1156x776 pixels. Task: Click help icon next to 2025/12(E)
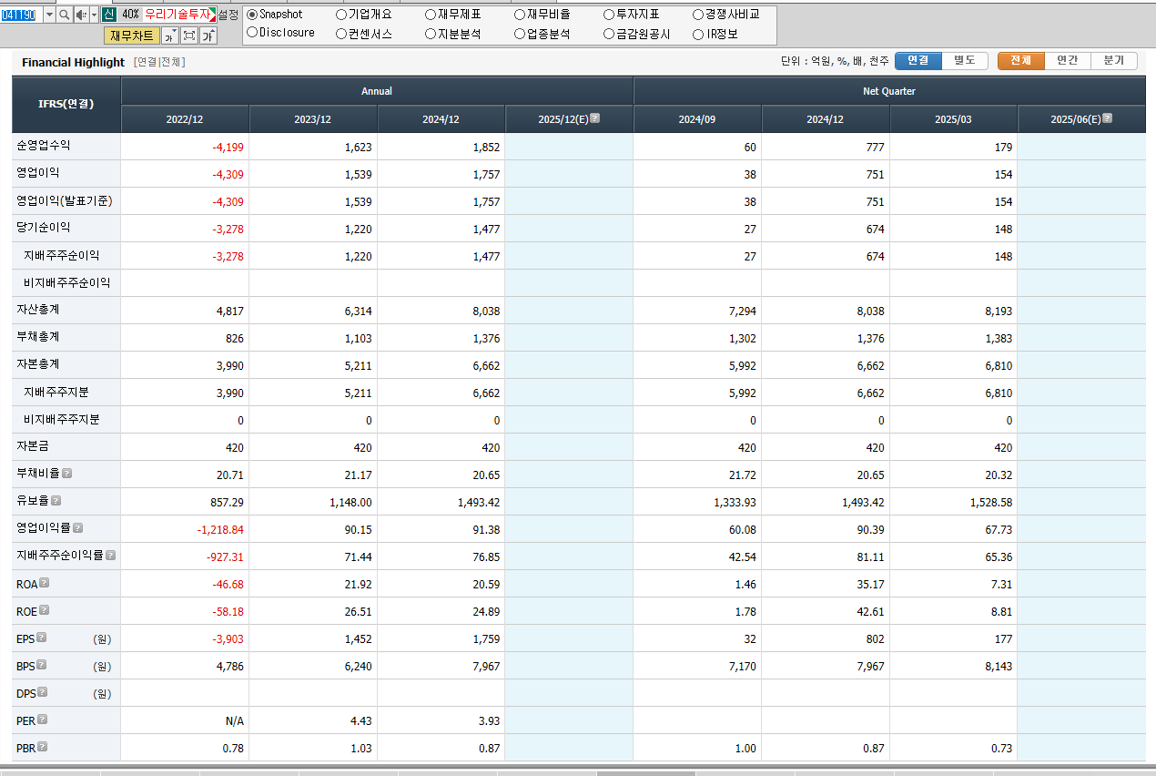[595, 118]
